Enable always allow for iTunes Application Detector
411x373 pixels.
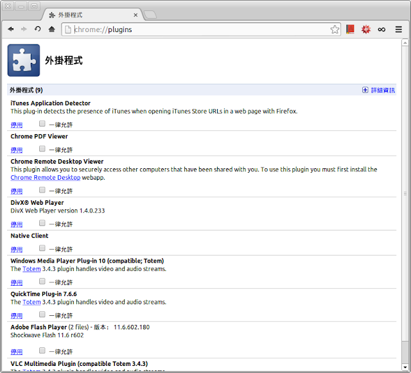(x=42, y=123)
